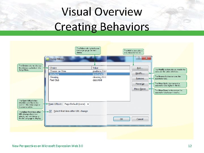Click the Value column header
204x153 pixels.
pyautogui.click(x=111, y=68)
